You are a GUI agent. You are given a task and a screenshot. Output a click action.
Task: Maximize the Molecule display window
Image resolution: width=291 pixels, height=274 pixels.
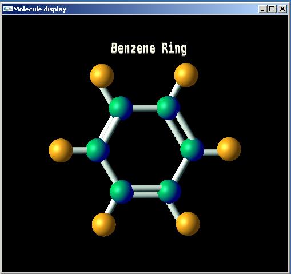[272, 9]
